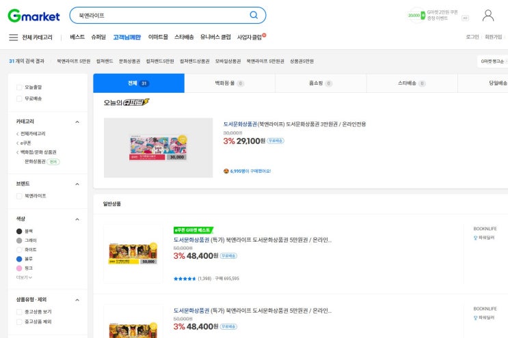The width and height of the screenshot is (508, 338).
Task: Click related search 모바일상품권
Action: 228,61
